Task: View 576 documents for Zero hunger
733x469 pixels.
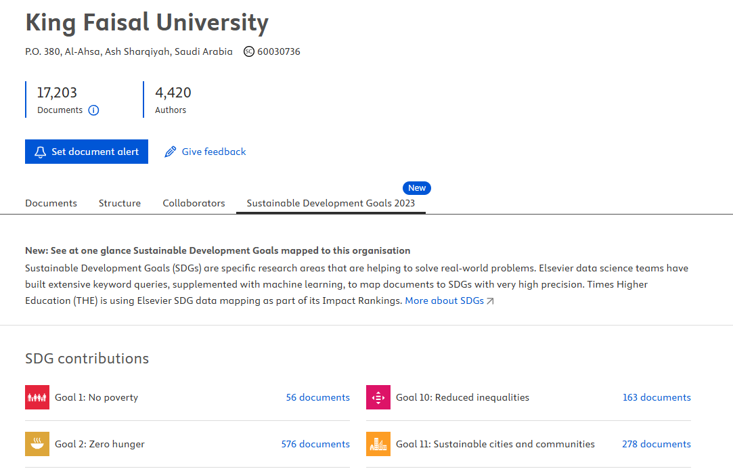Action: click(x=315, y=444)
